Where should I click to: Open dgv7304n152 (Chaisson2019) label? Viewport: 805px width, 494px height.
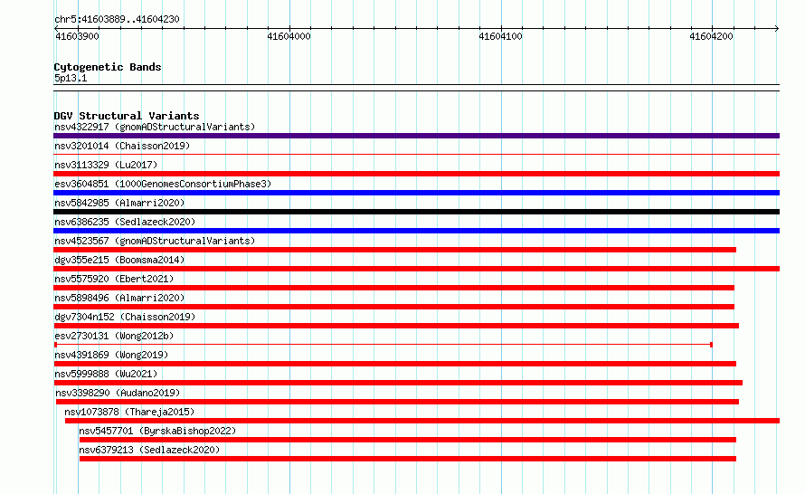[x=125, y=317]
